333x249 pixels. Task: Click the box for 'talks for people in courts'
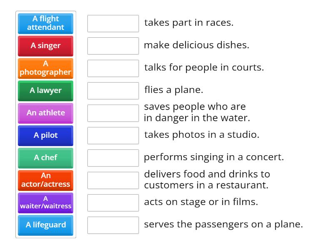pos(113,68)
